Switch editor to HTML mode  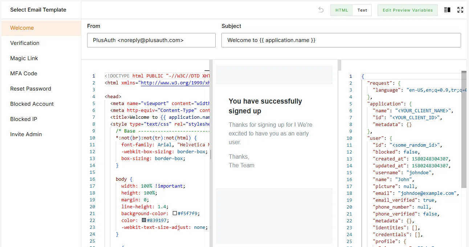click(x=342, y=10)
